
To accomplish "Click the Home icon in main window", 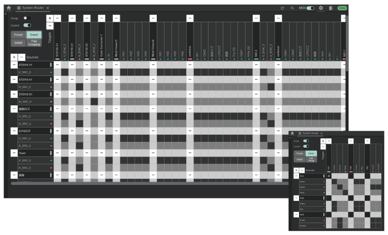I will point(8,8).
